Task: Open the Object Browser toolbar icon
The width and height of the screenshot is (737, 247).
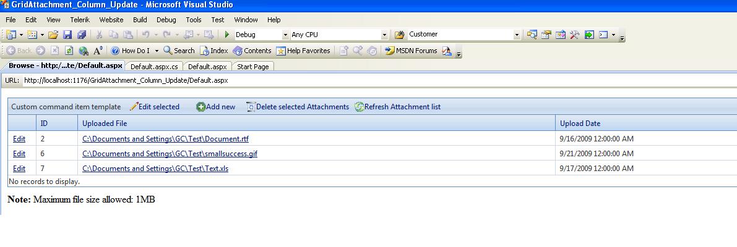Action: click(560, 35)
